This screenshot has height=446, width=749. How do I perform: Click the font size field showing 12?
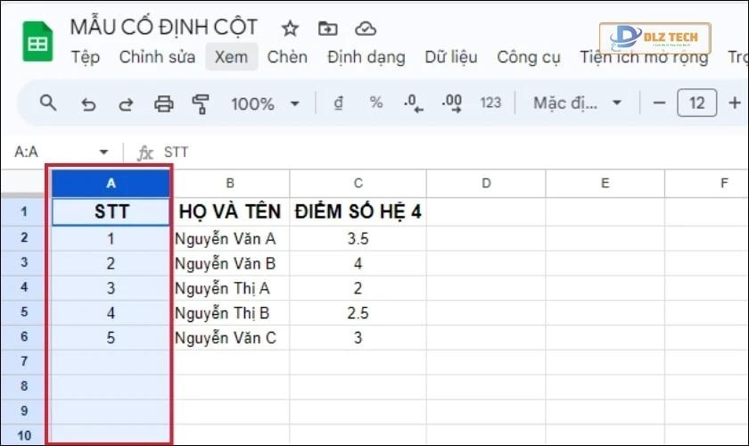click(696, 103)
